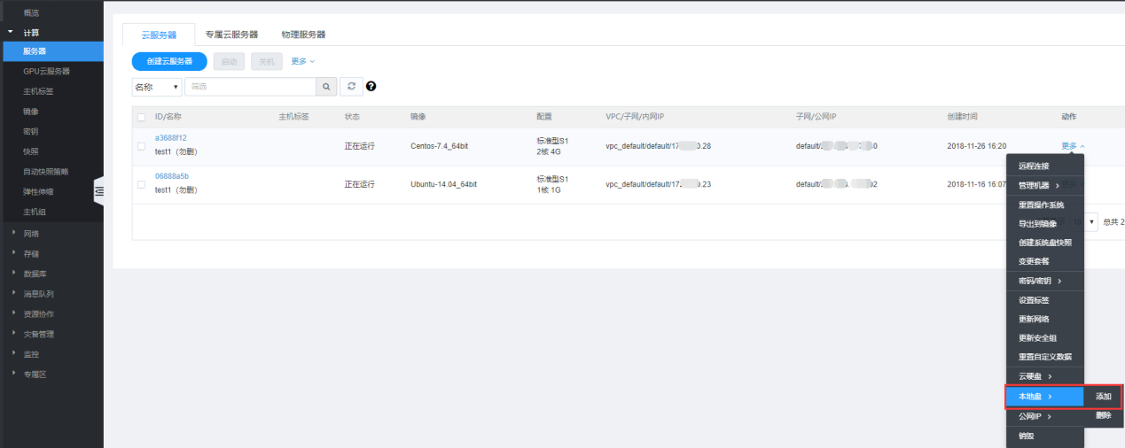Open the 更多 dropdown beside 关机
1125x448 pixels.
[x=302, y=61]
